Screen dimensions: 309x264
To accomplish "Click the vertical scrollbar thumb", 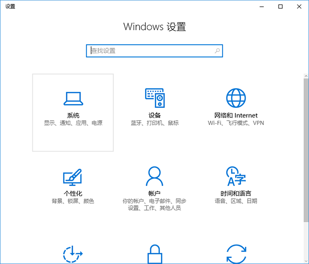I will tap(306, 150).
